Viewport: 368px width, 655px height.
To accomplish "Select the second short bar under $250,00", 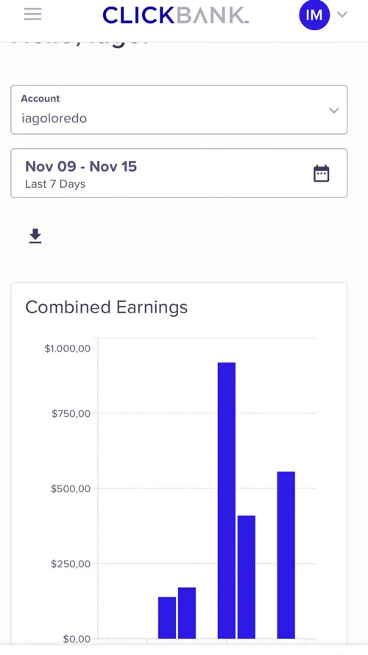I will (x=187, y=613).
